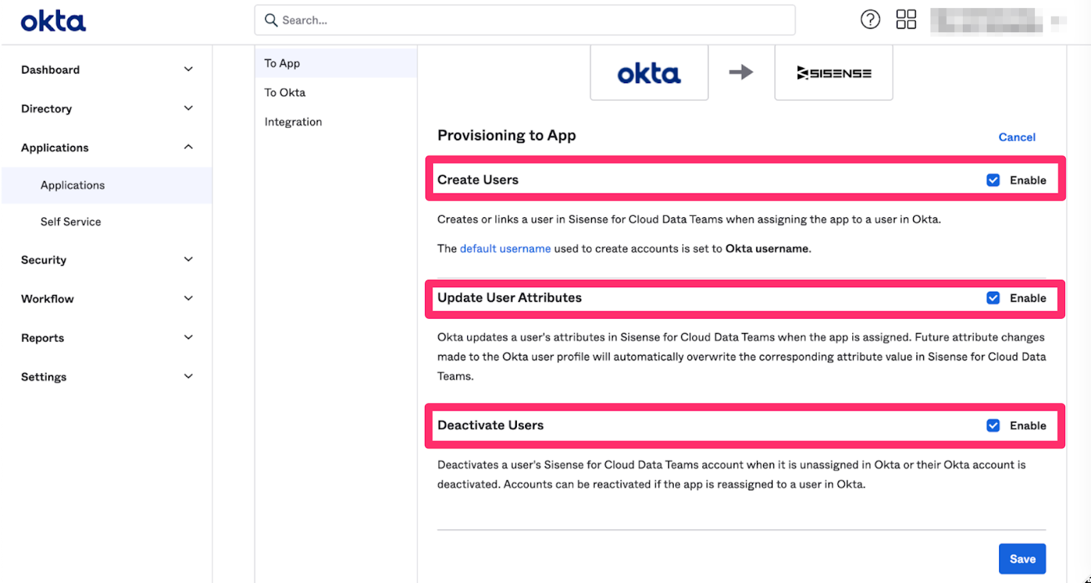Open the blurred user account menu
Image resolution: width=1091 pixels, height=583 pixels.
(998, 20)
